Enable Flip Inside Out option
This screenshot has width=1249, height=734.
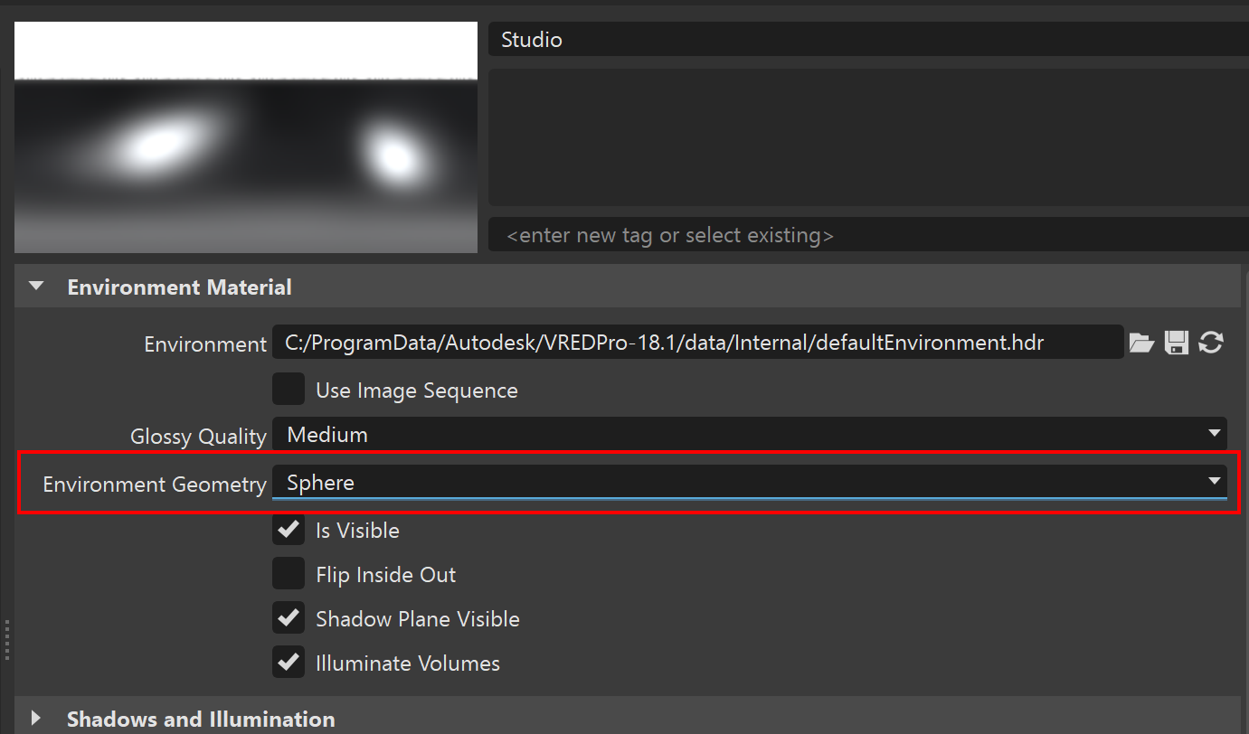289,574
